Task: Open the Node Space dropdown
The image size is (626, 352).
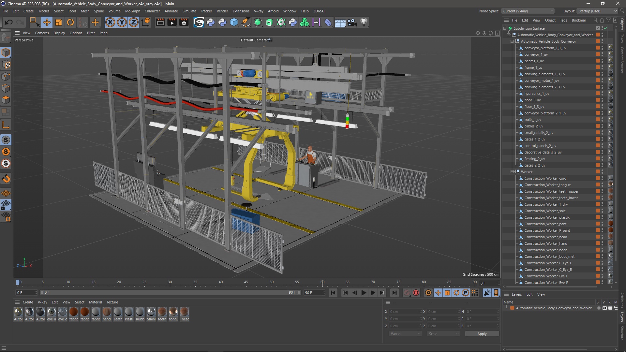Action: coord(528,11)
